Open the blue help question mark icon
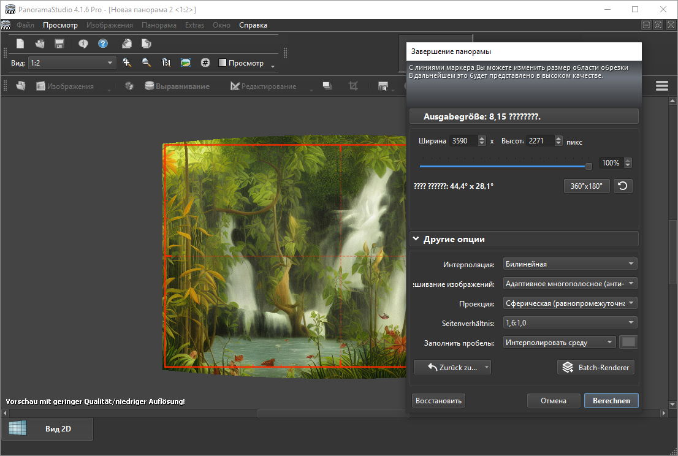 click(x=103, y=44)
